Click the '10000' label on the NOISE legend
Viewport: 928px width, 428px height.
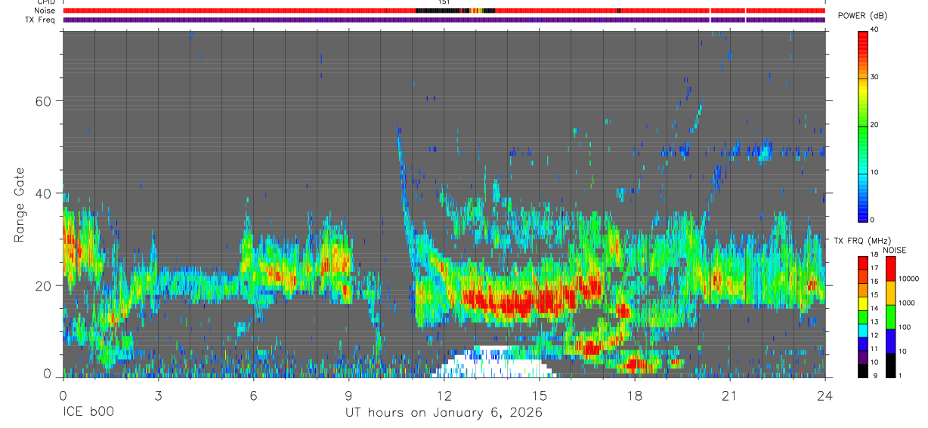coord(909,279)
